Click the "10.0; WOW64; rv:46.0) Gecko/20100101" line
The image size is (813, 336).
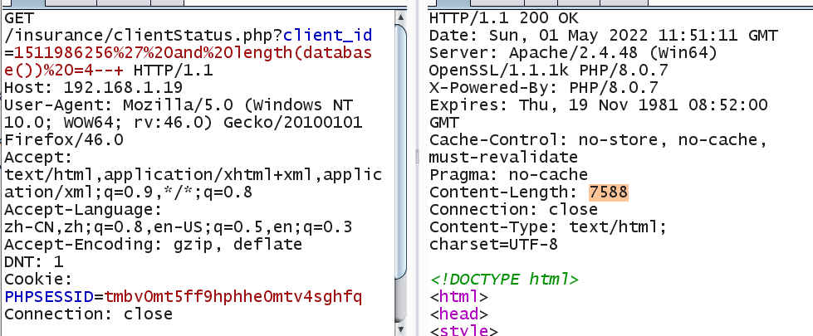tap(184, 123)
